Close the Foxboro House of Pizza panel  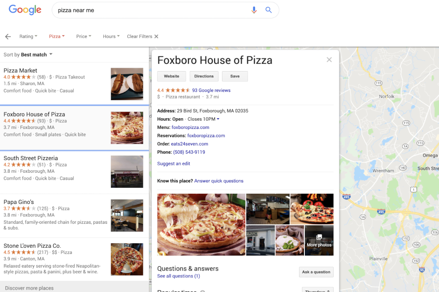329,60
